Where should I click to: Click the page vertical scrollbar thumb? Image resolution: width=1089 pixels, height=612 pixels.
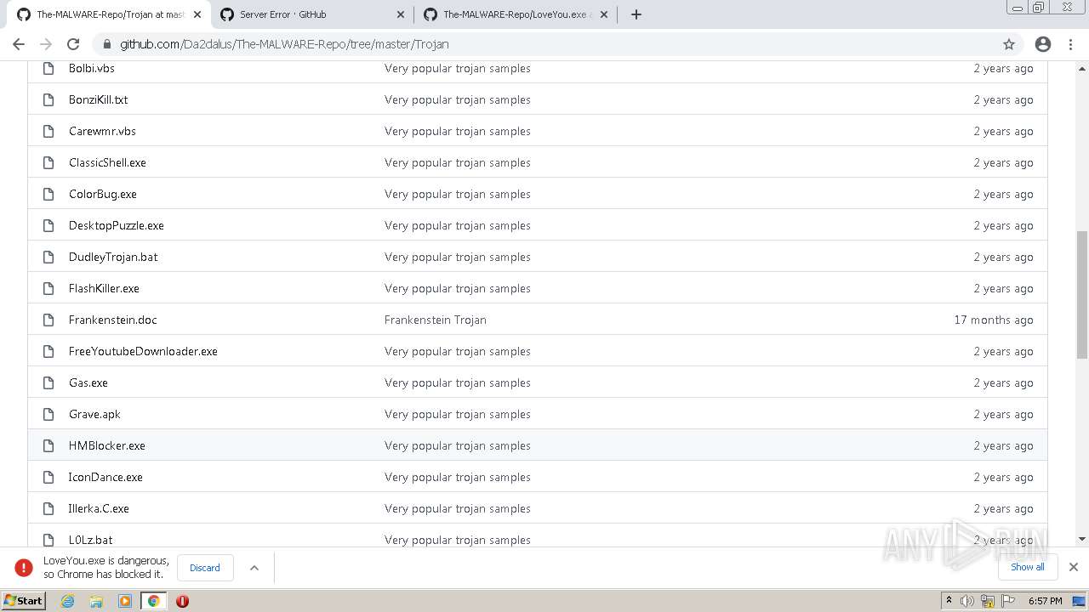1082,294
